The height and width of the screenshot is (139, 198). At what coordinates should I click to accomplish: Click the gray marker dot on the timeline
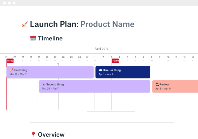pos(58,64)
